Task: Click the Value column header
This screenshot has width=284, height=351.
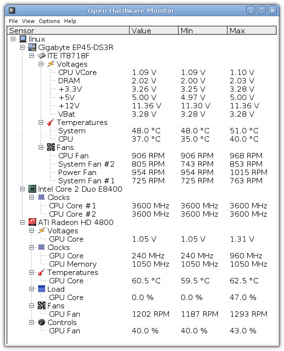Action: [x=154, y=30]
